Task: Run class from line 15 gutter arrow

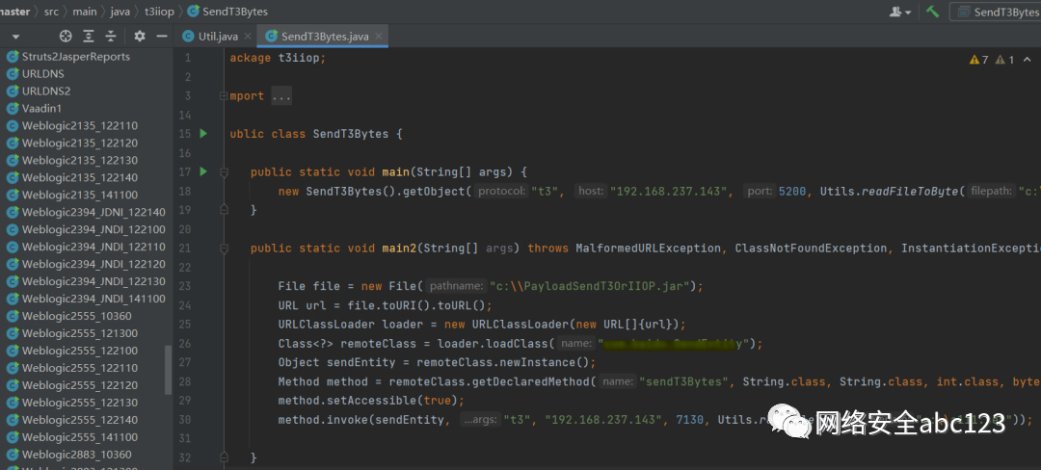Action: (x=203, y=133)
